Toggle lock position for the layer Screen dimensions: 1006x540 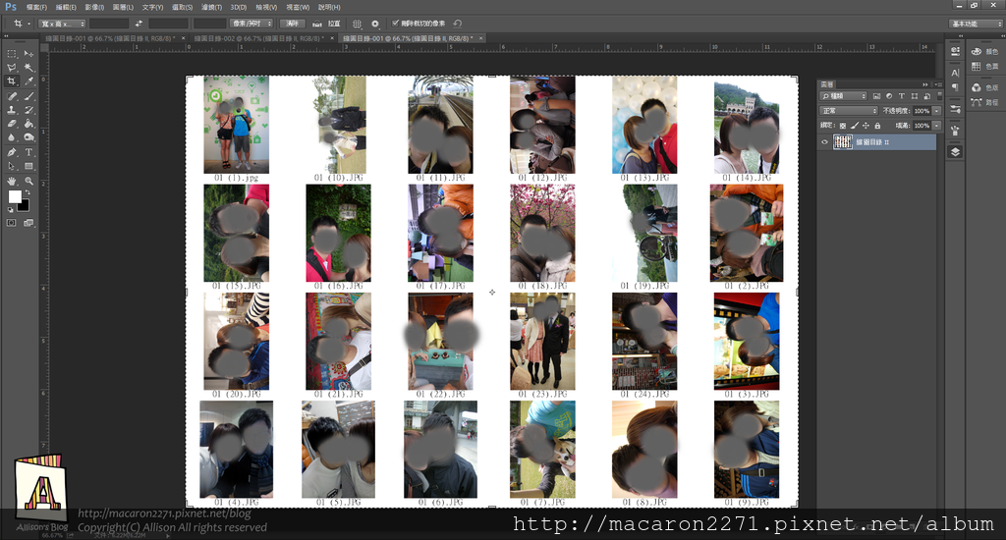click(866, 126)
